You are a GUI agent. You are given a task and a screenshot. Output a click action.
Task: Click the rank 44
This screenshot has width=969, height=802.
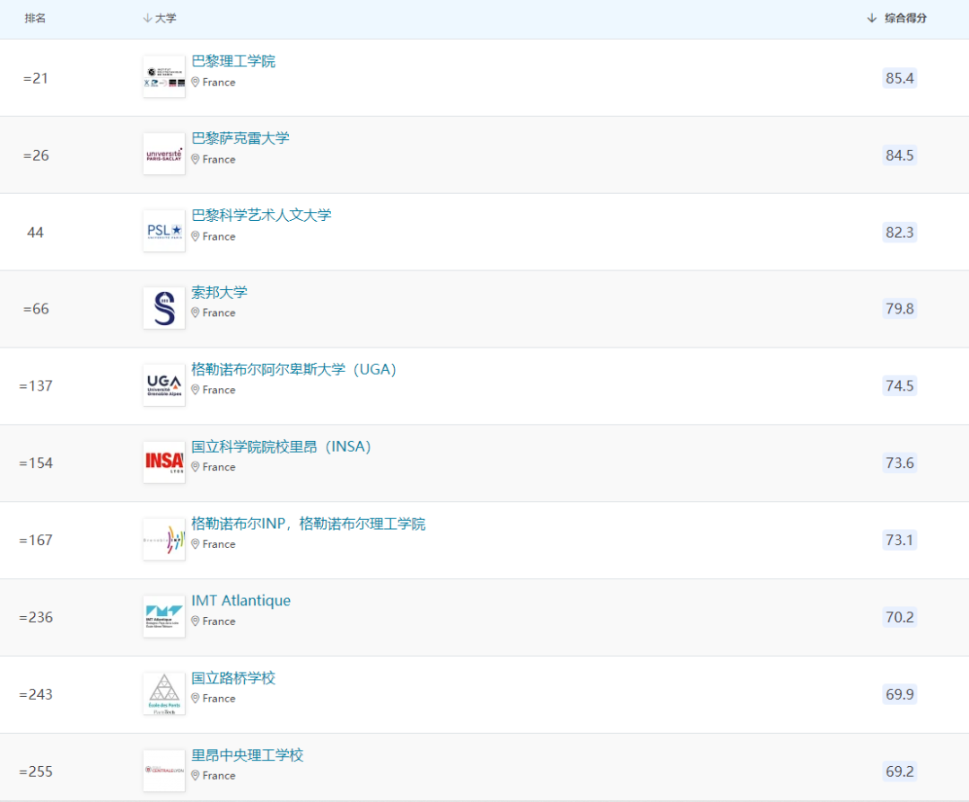coord(35,233)
